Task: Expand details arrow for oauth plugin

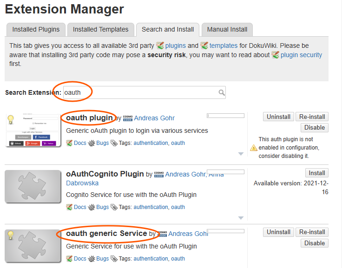Action: (x=241, y=153)
